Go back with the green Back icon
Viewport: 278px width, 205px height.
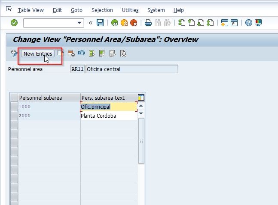pyautogui.click(x=115, y=23)
